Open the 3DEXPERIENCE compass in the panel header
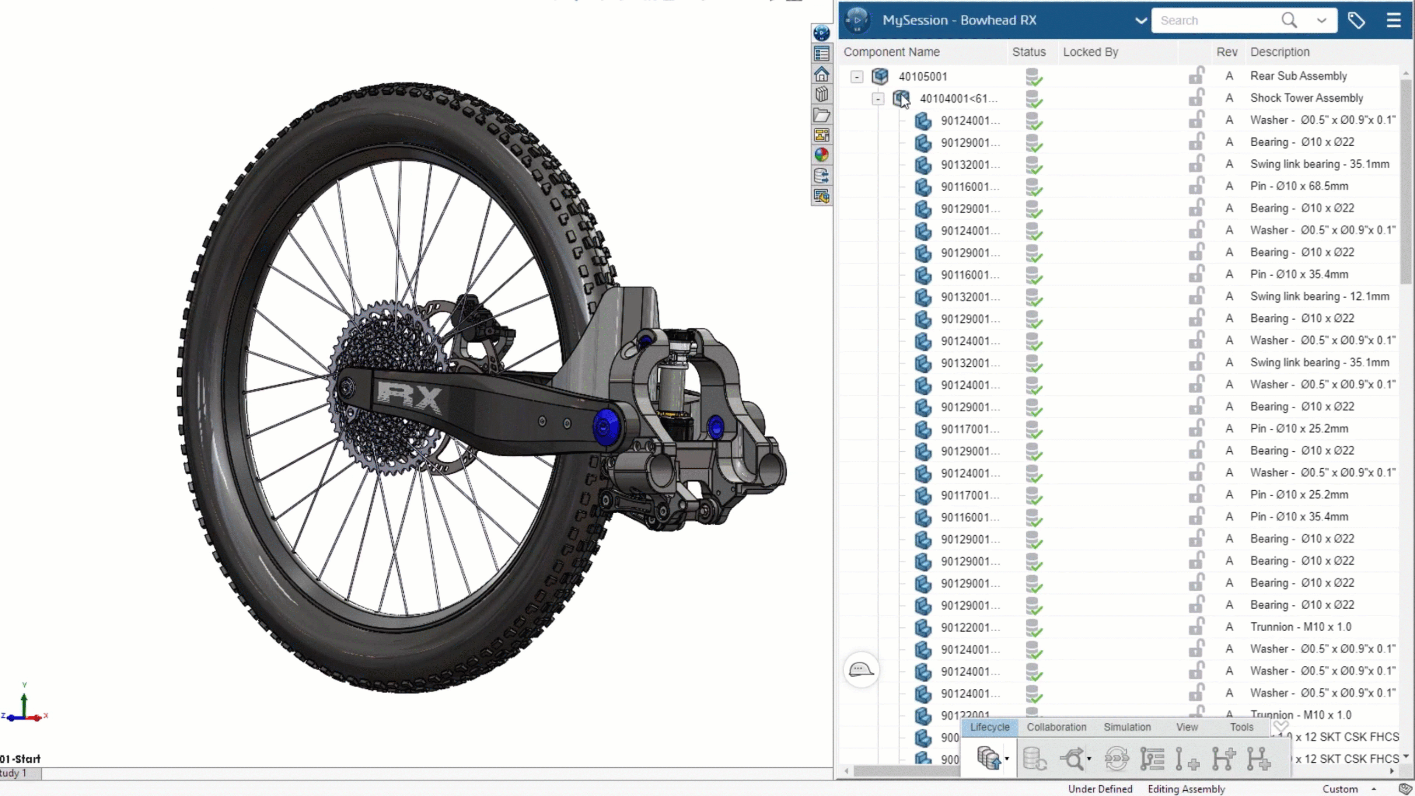Screen dimensions: 1415x796 857,20
